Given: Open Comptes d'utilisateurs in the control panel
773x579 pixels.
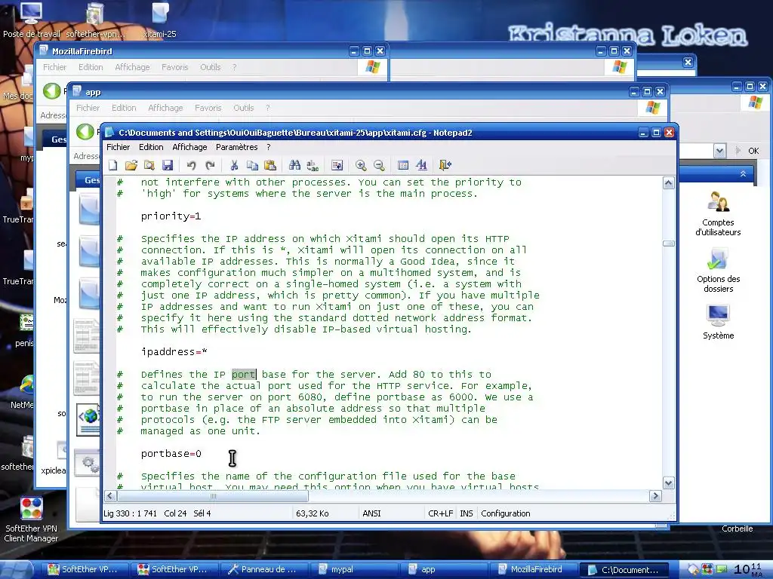Looking at the screenshot, I should (718, 213).
